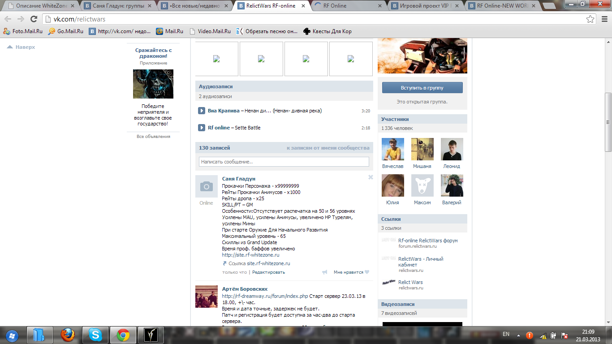Open Артём Боровских author name
The height and width of the screenshot is (344, 612).
(245, 289)
